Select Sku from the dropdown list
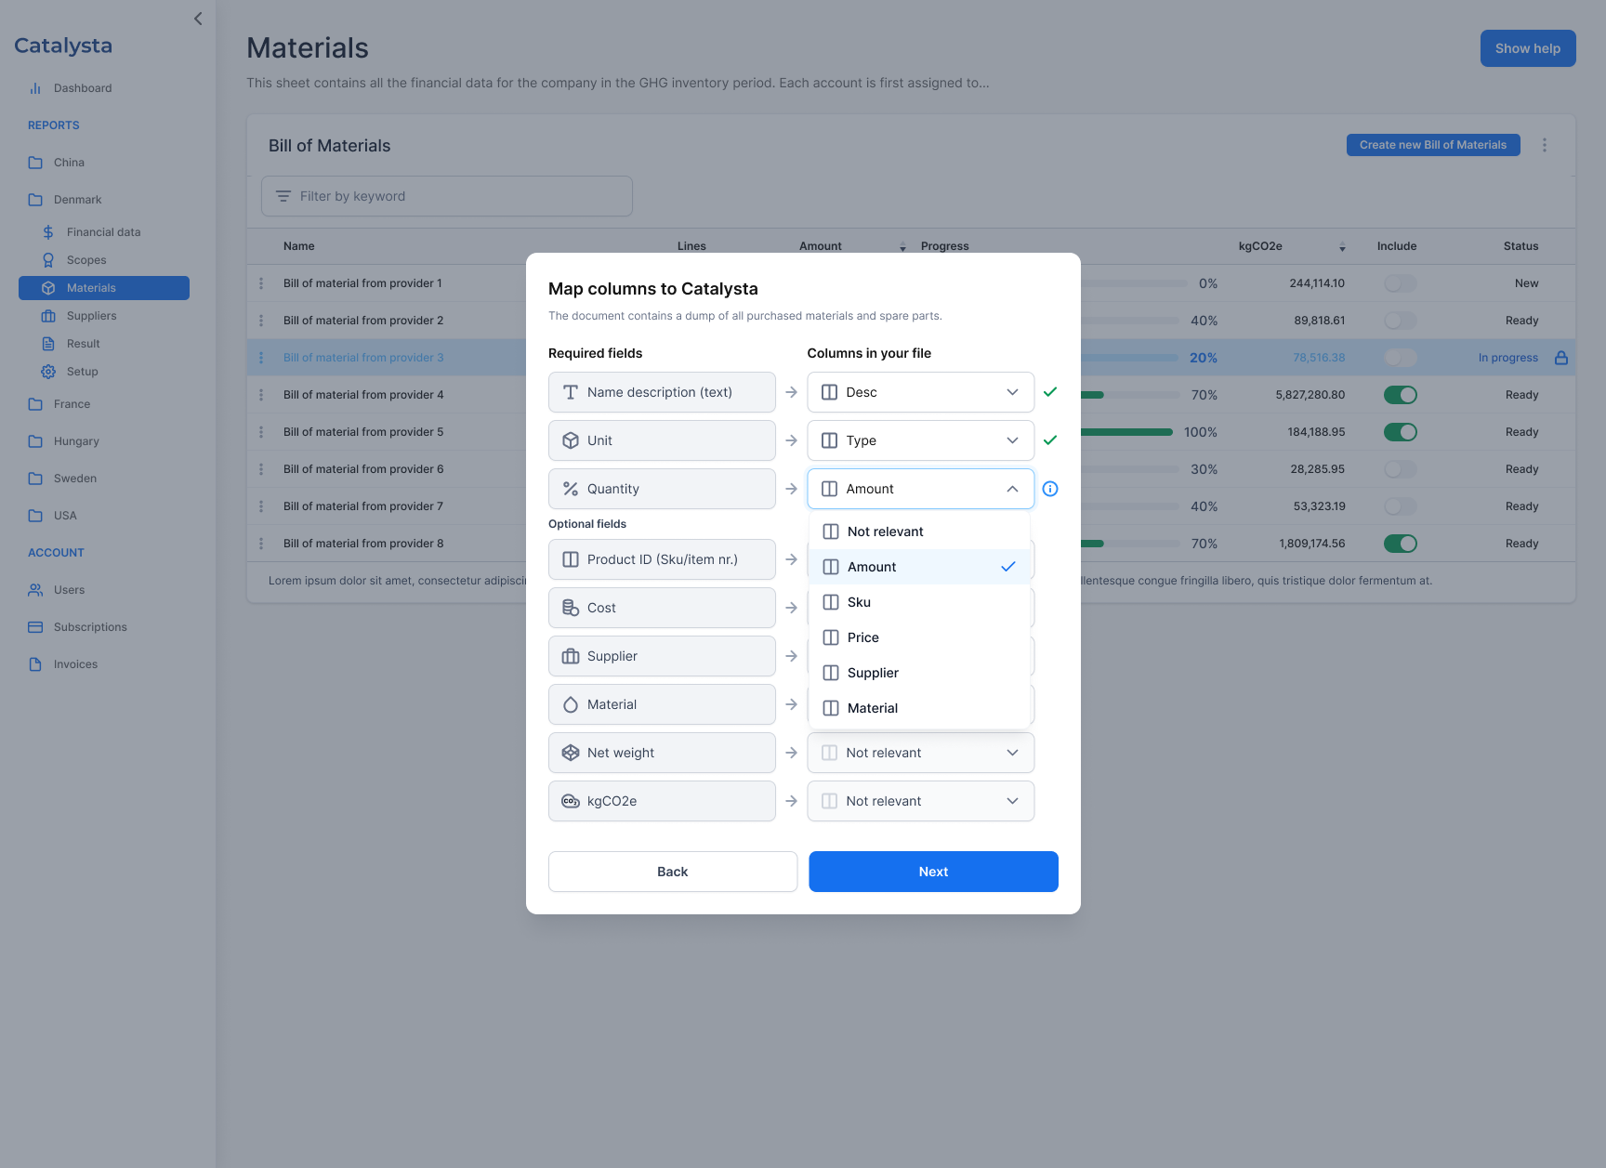The image size is (1606, 1168). (x=860, y=602)
